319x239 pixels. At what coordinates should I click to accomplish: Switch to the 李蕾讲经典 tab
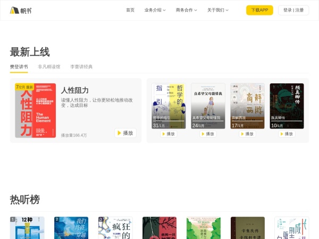pos(81,67)
